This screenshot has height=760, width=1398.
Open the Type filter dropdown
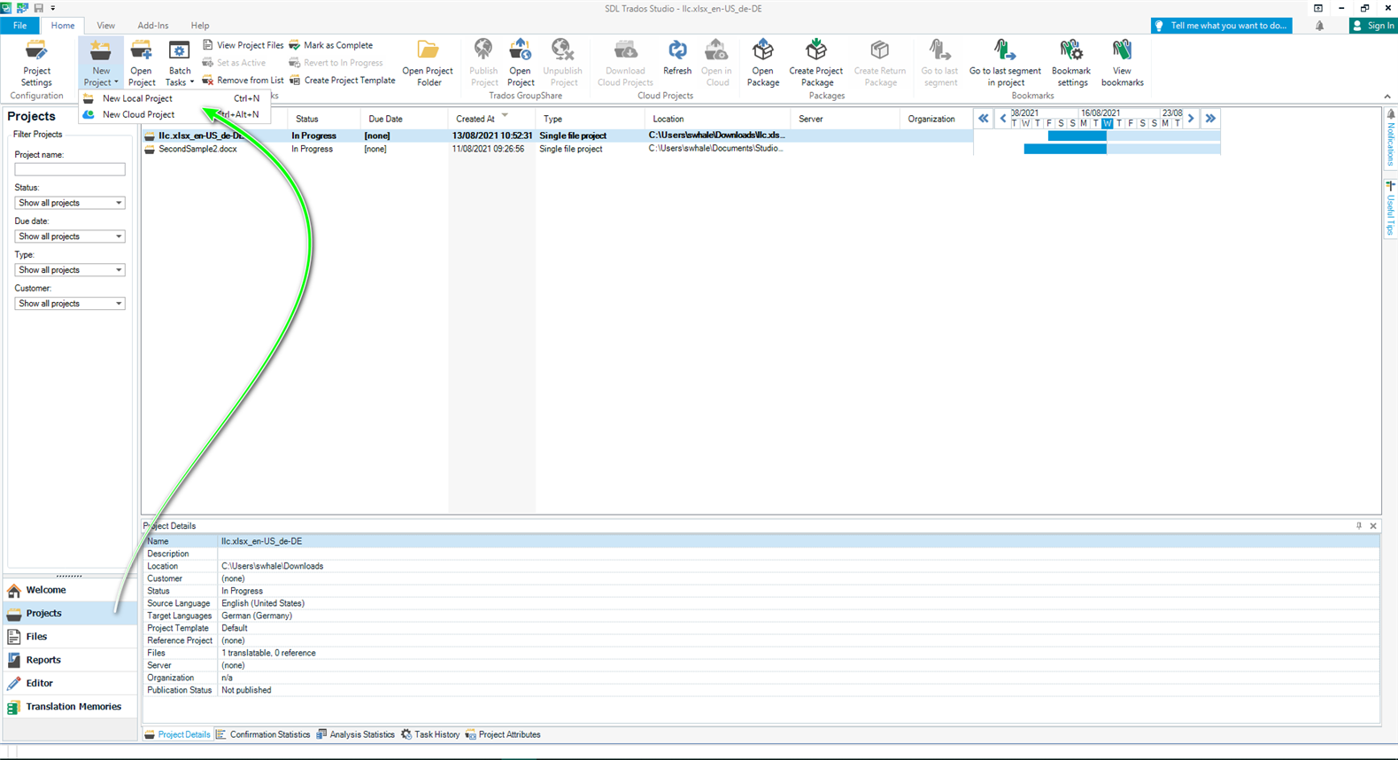69,270
